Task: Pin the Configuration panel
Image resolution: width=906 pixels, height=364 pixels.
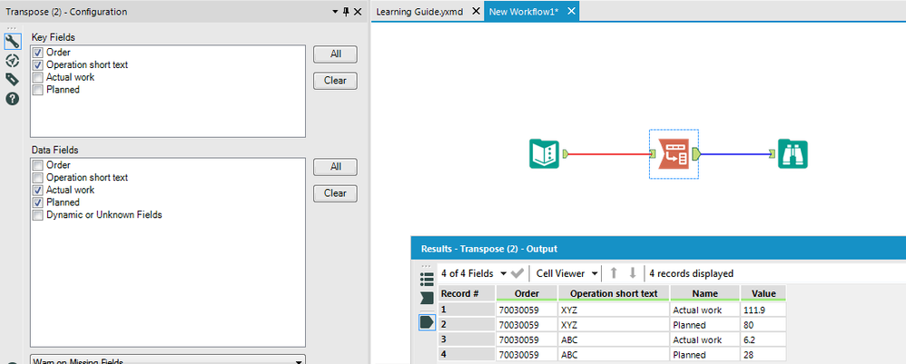Action: tap(346, 12)
